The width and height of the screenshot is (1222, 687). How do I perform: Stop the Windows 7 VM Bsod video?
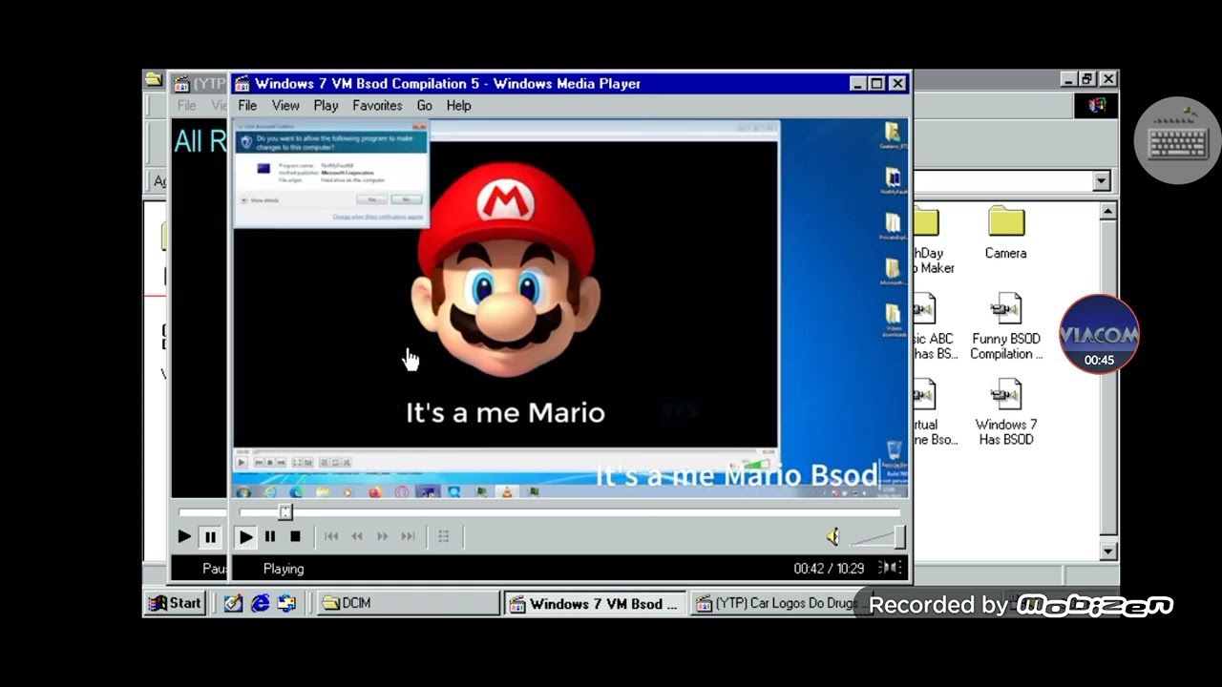(295, 537)
